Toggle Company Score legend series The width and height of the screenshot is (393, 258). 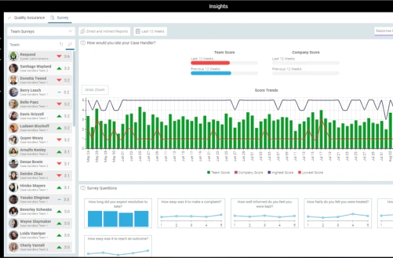(x=249, y=173)
